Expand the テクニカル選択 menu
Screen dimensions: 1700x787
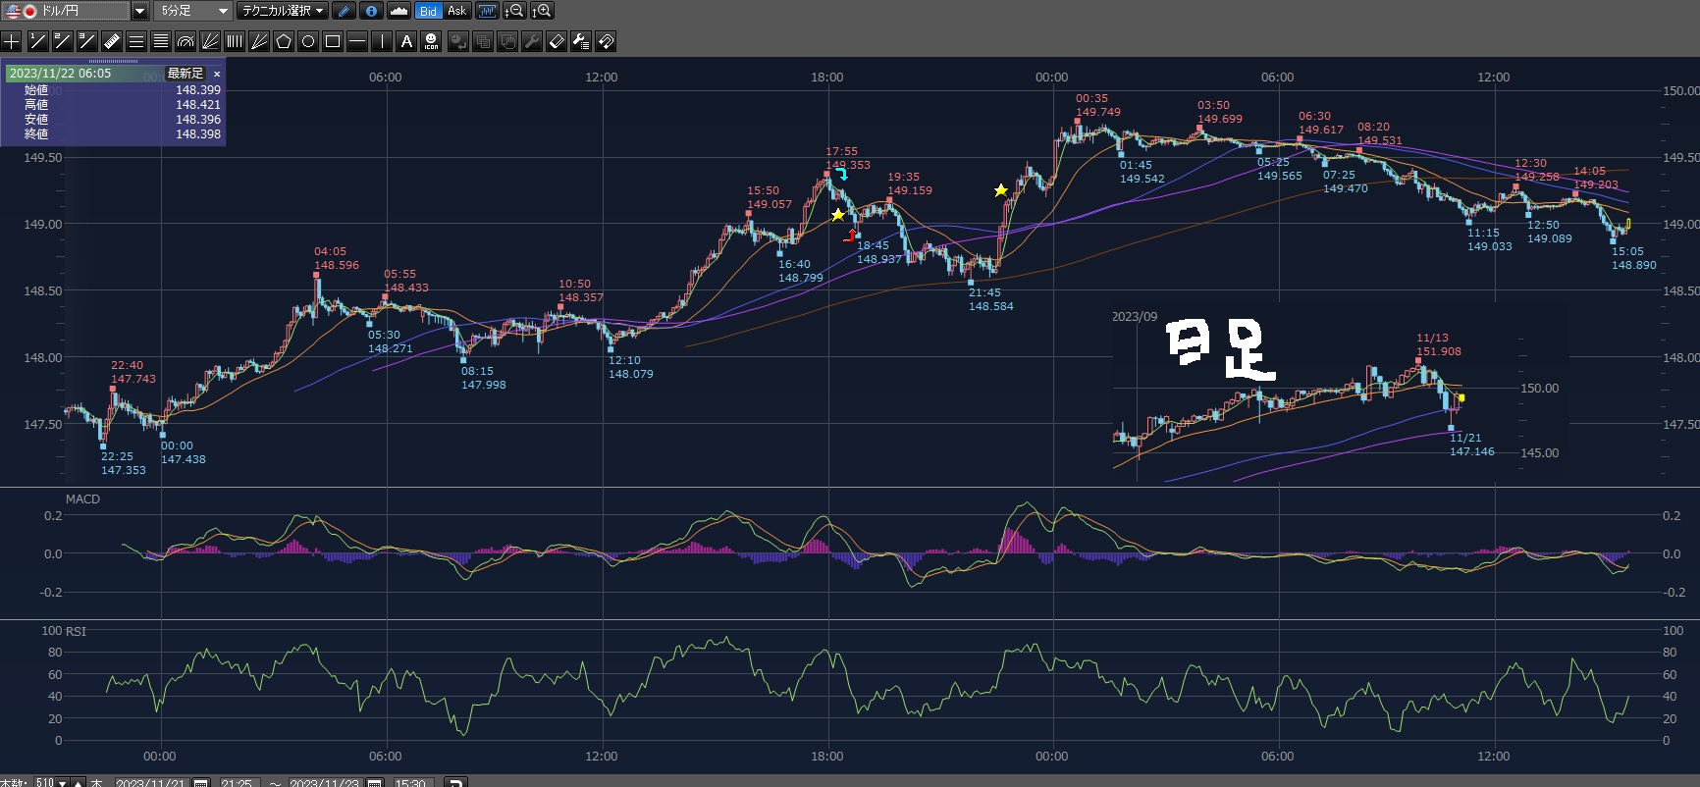click(x=284, y=11)
